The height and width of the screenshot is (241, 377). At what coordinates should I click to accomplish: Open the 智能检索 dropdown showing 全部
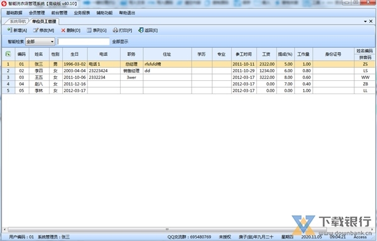(40, 41)
